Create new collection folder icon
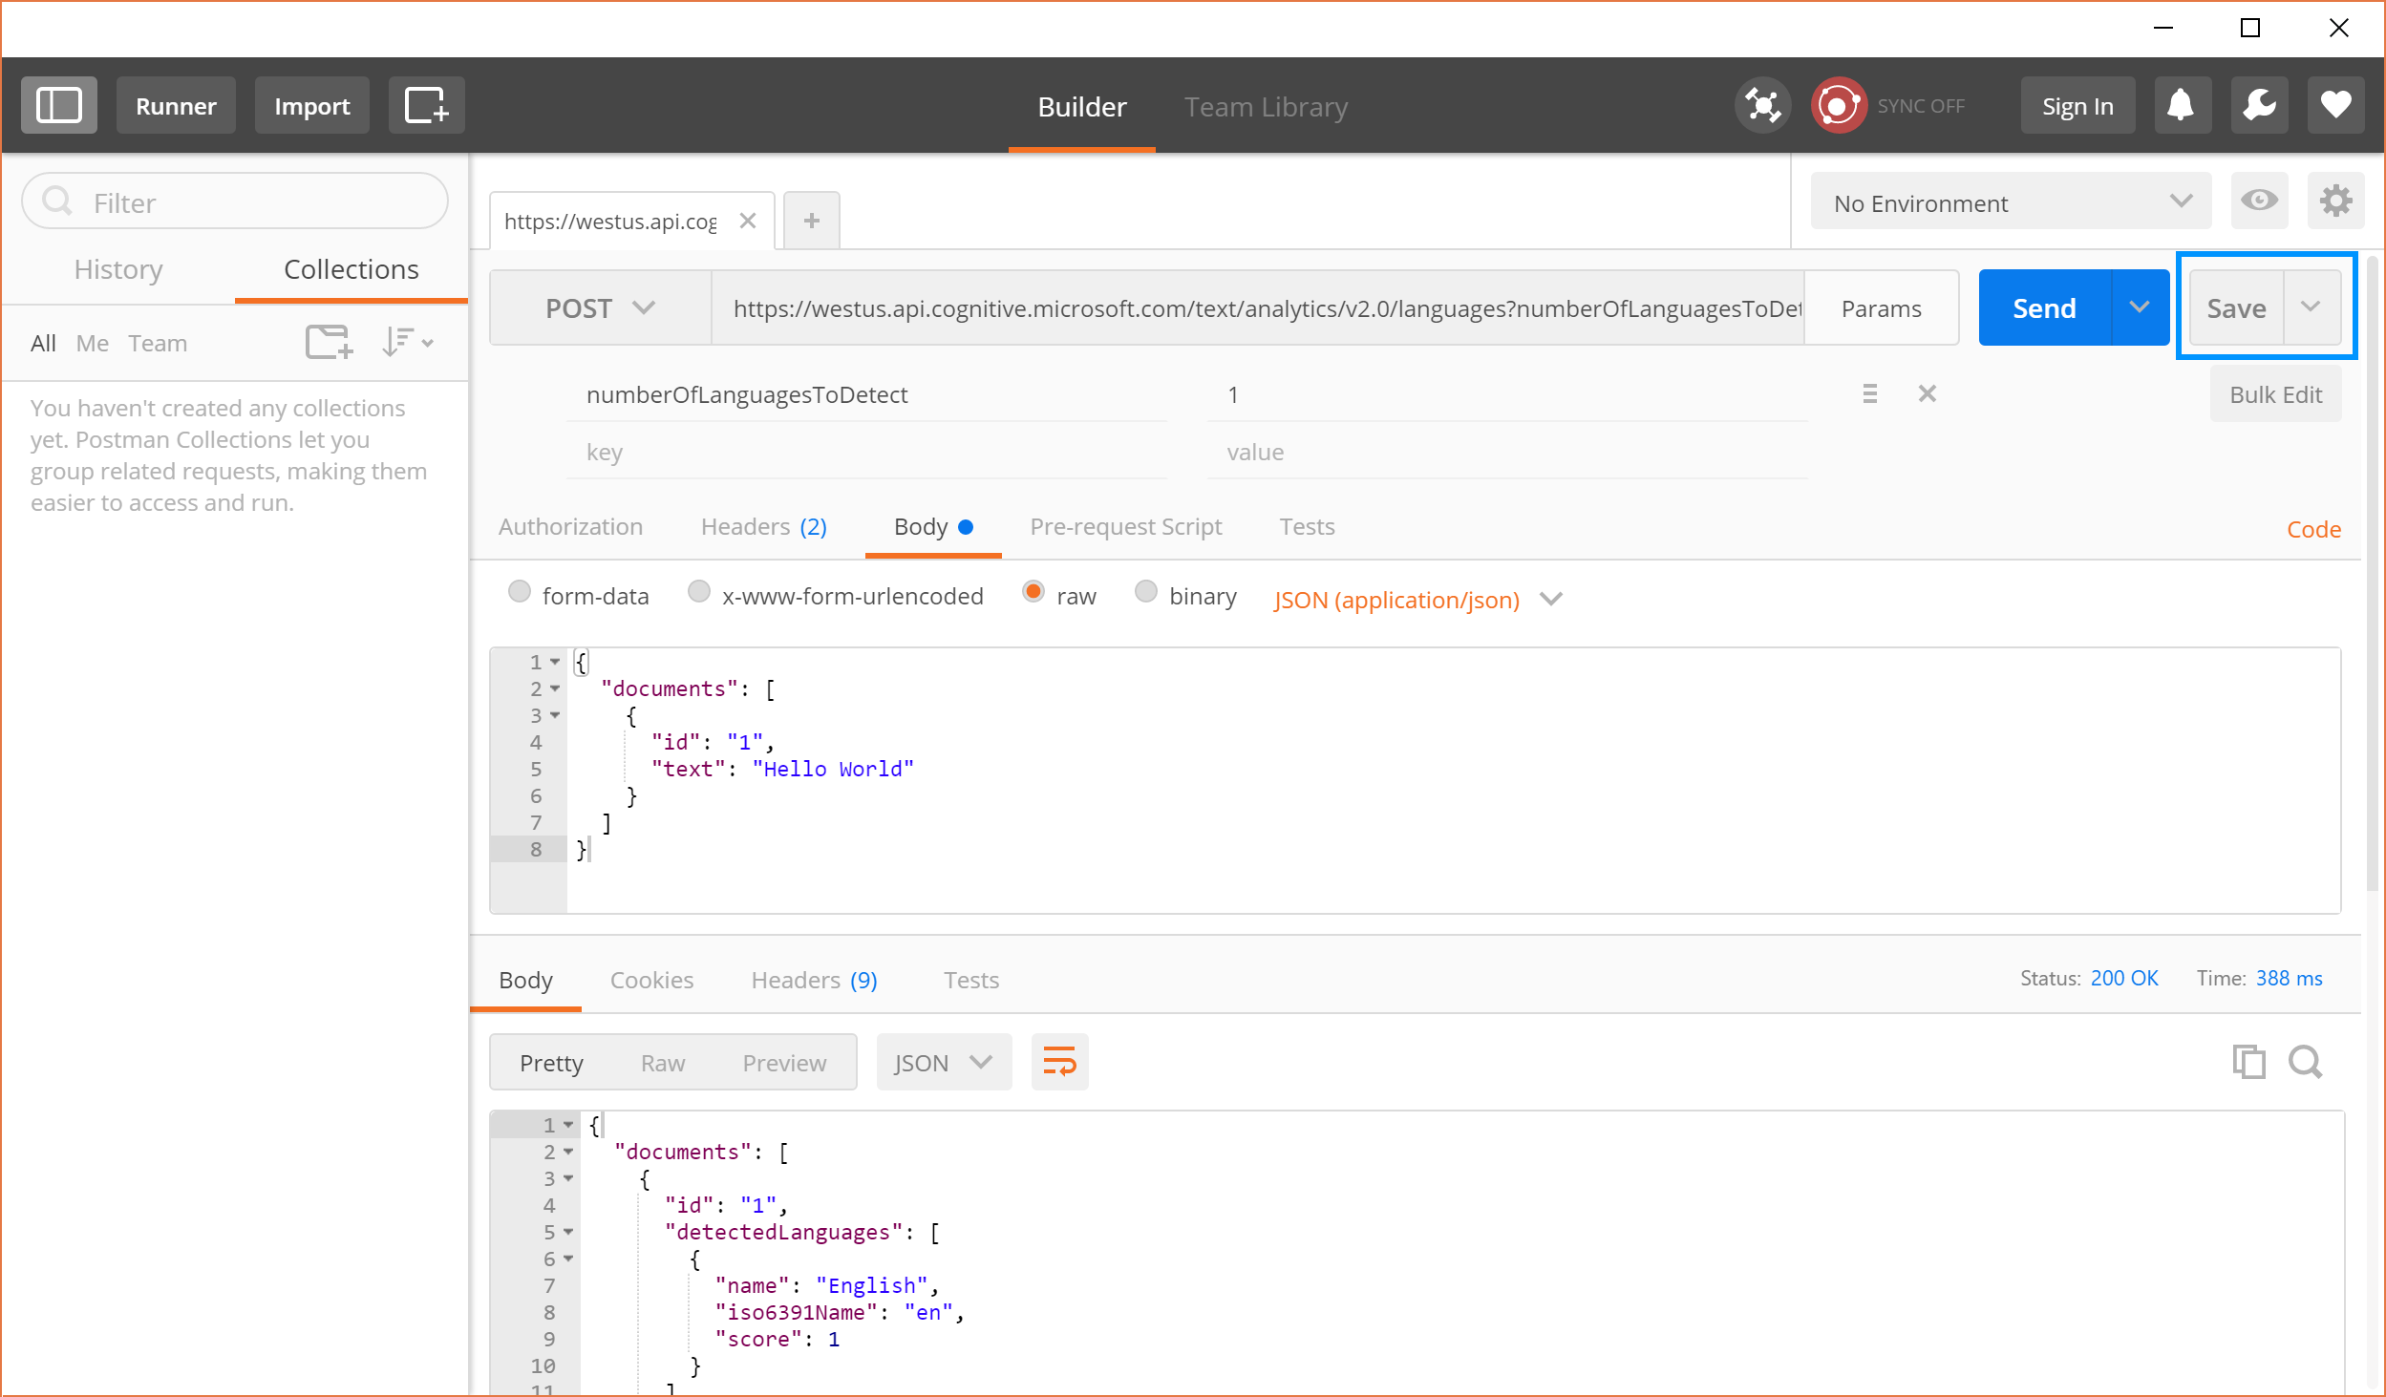This screenshot has height=1397, width=2386. point(329,342)
